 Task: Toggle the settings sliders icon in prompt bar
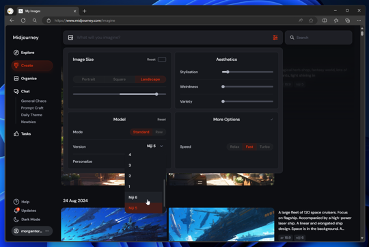[275, 38]
